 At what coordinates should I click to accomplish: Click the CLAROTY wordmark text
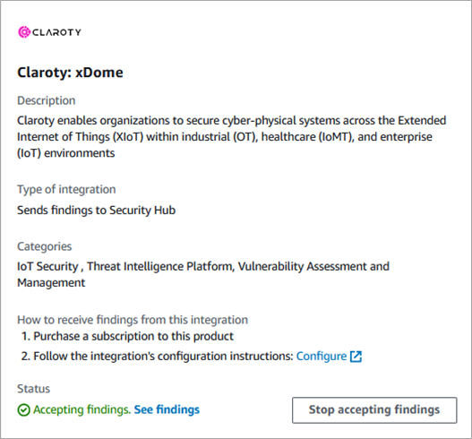(x=57, y=32)
